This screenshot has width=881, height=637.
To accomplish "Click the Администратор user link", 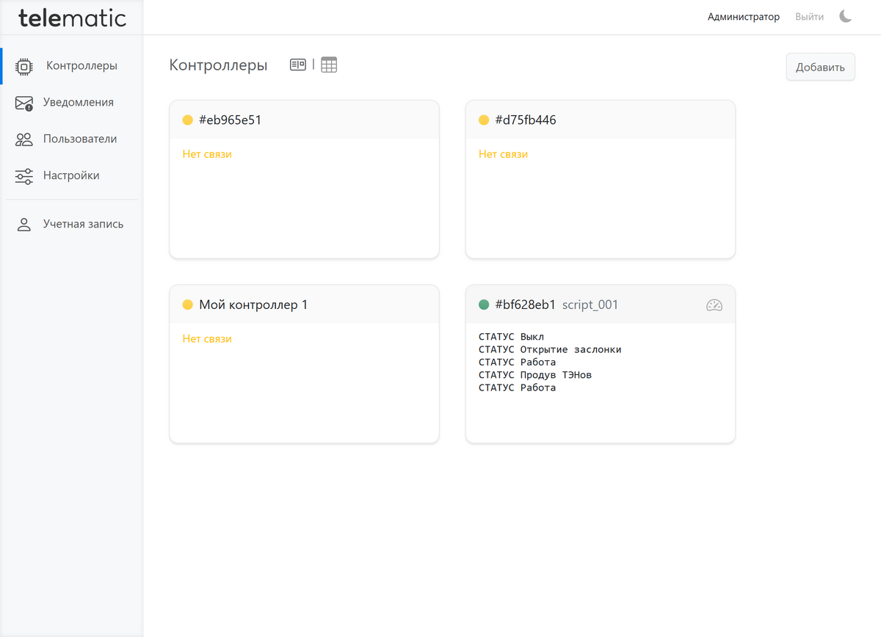I will point(743,17).
